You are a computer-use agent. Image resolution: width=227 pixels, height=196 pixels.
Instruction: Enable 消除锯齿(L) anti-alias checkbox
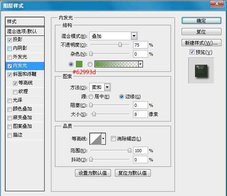(113, 138)
